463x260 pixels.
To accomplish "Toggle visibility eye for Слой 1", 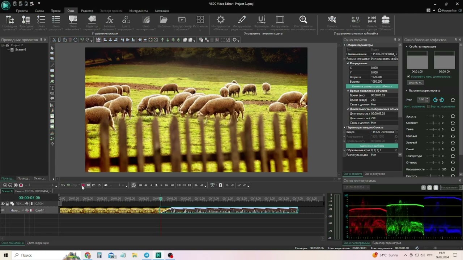I will click(3, 210).
